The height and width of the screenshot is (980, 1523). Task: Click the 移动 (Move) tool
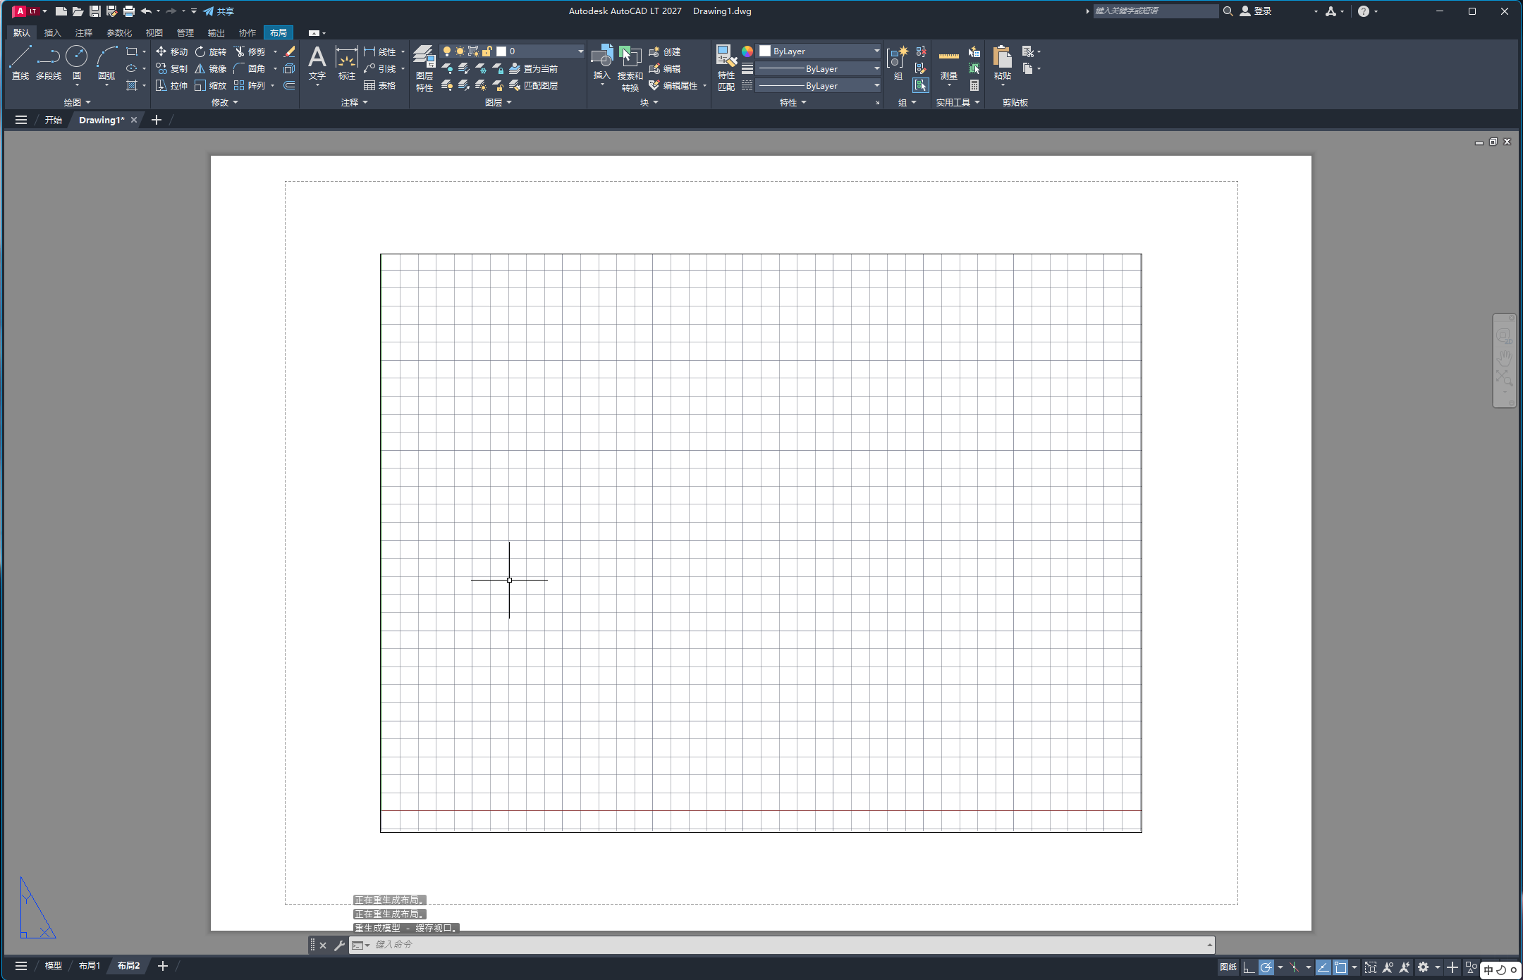pos(171,51)
